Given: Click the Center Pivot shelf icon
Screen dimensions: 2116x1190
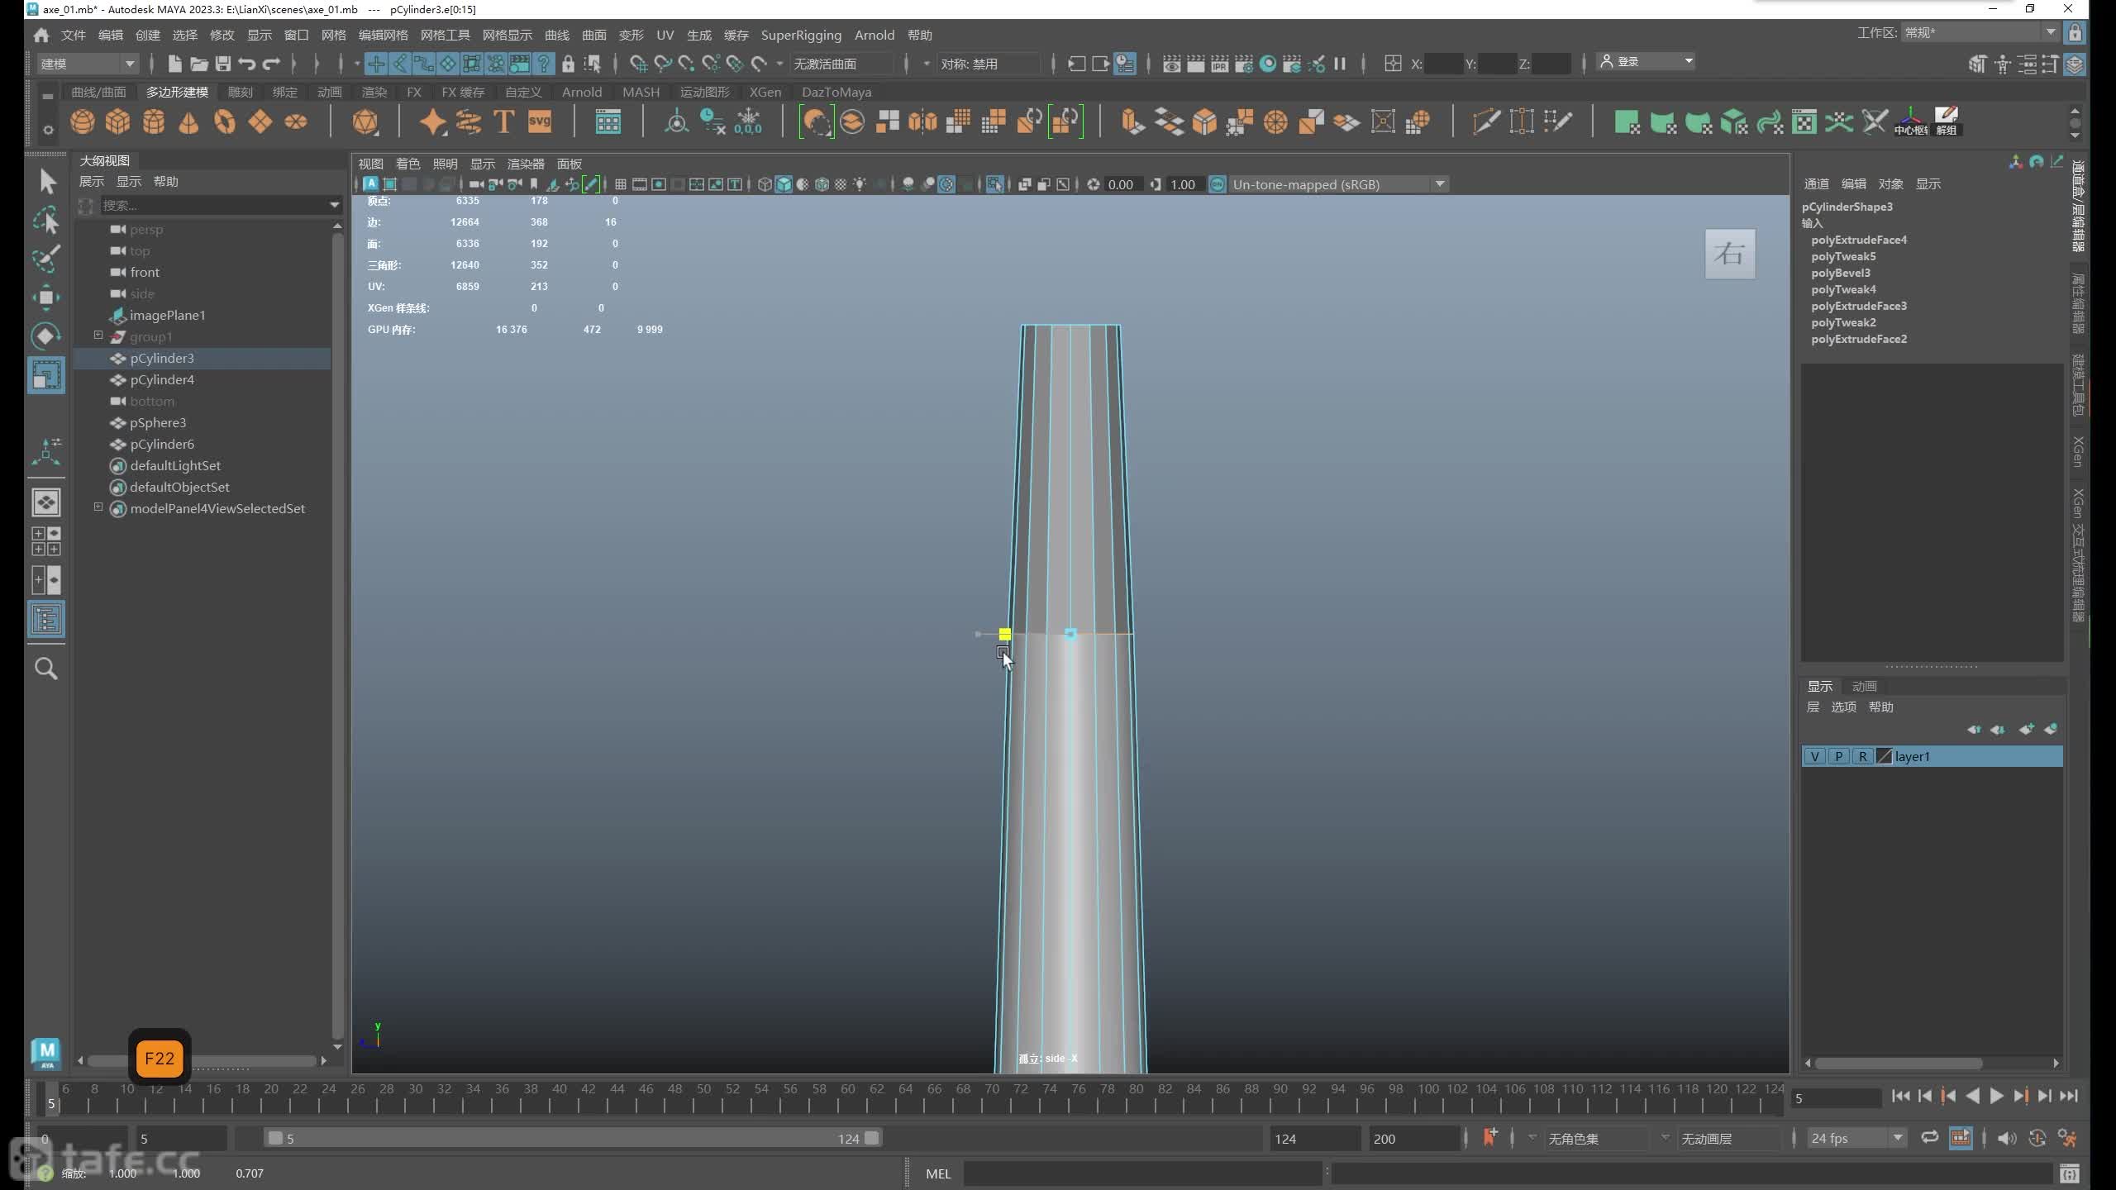Looking at the screenshot, I should coord(1910,122).
